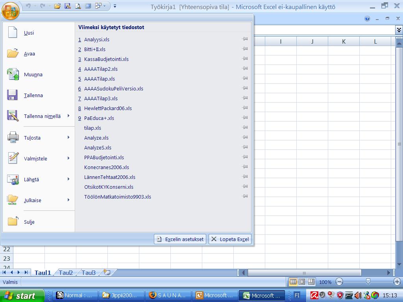The width and height of the screenshot is (403, 302).
Task: Go to the last sheet with navigation arrow
Action: click(x=26, y=272)
